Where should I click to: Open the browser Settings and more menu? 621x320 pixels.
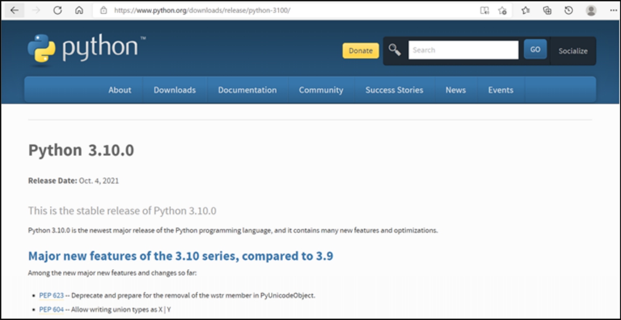pyautogui.click(x=613, y=10)
